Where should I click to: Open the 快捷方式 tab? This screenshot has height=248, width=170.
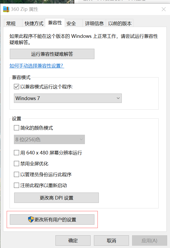(x=34, y=23)
